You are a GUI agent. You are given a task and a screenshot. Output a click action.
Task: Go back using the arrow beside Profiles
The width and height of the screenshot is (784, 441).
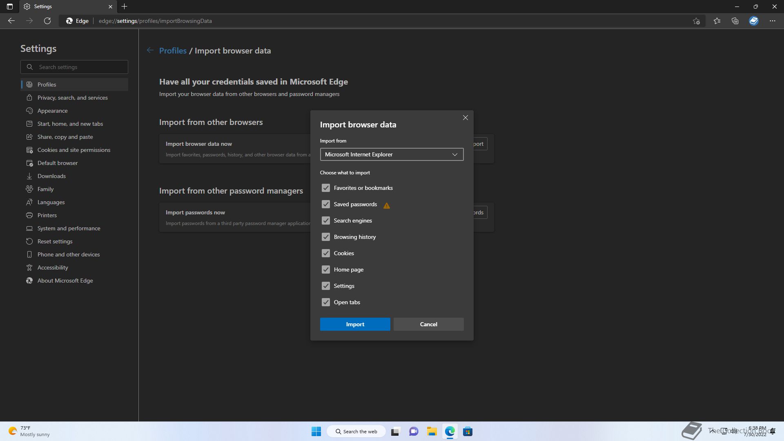click(x=150, y=50)
